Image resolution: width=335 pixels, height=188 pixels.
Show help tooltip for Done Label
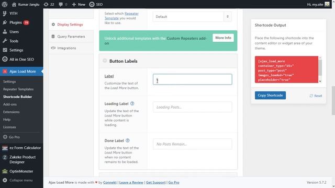(x=128, y=140)
